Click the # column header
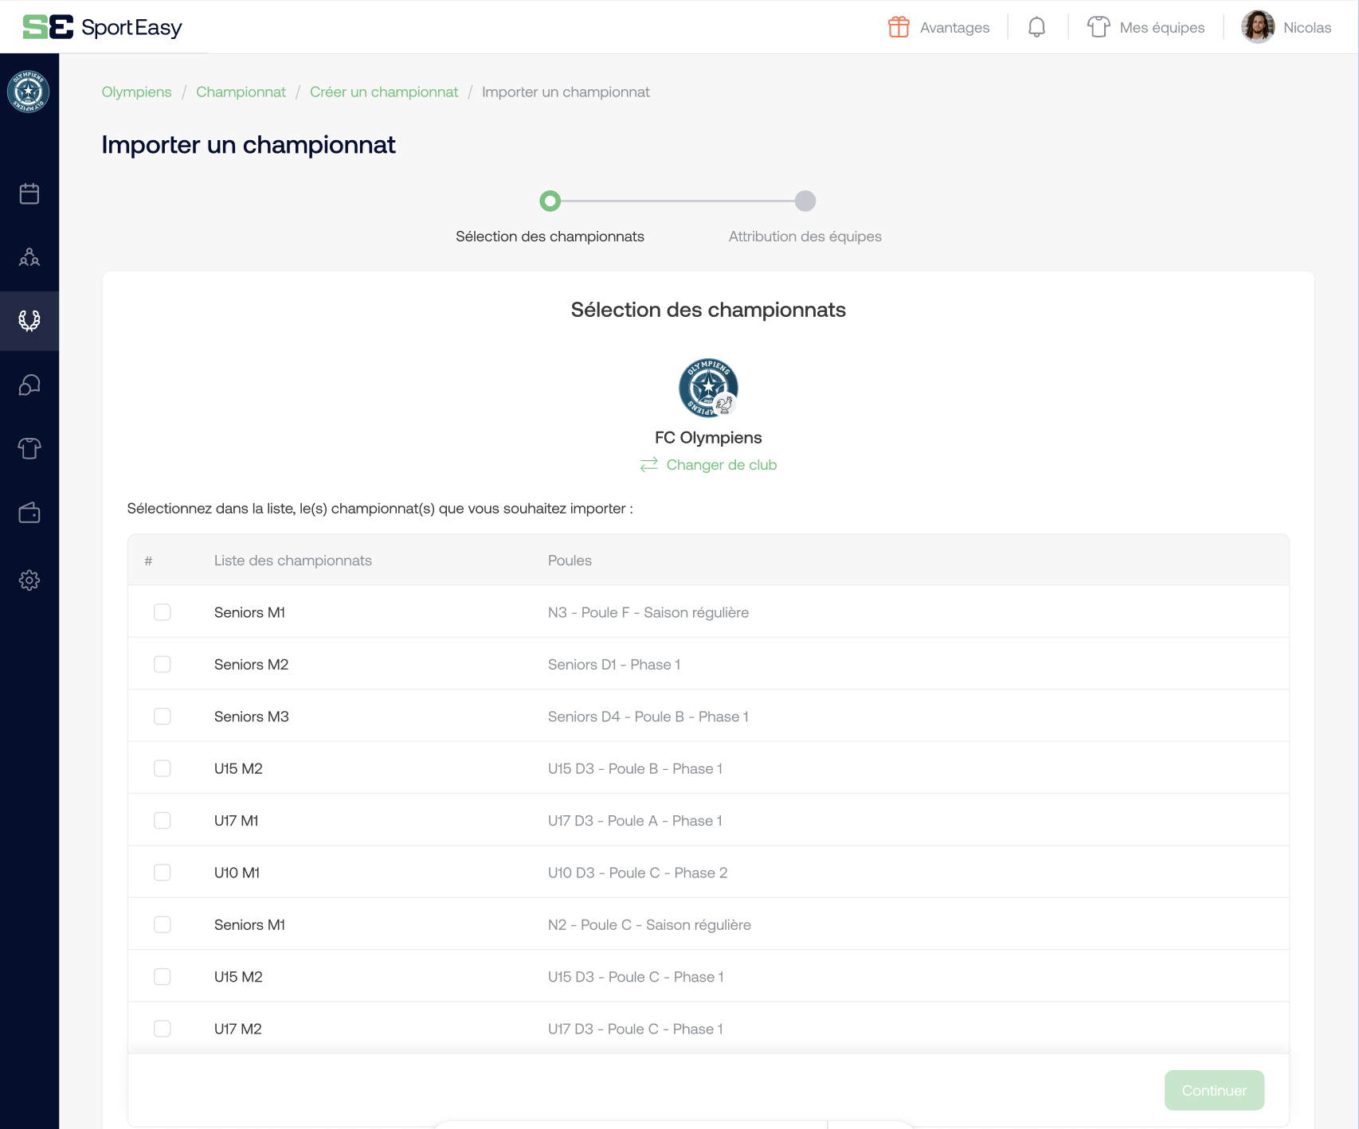This screenshot has height=1129, width=1359. point(148,561)
